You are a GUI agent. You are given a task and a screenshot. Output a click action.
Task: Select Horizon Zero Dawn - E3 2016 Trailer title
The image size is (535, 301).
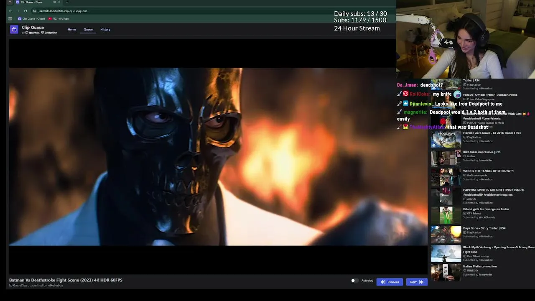click(x=492, y=133)
